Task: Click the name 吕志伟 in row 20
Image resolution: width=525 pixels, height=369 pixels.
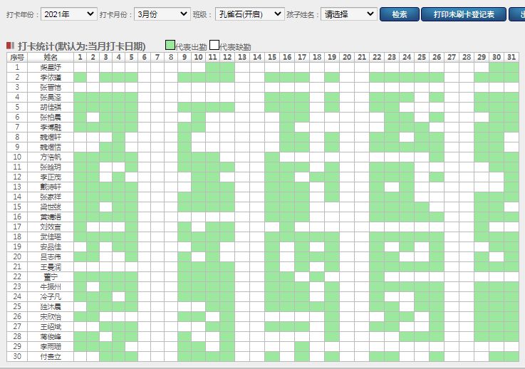Action: pos(51,257)
